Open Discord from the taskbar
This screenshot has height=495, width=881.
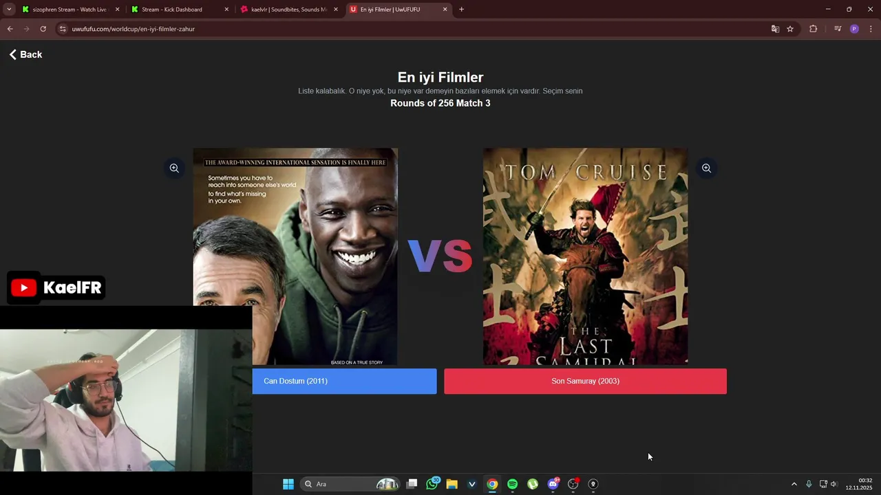553,484
